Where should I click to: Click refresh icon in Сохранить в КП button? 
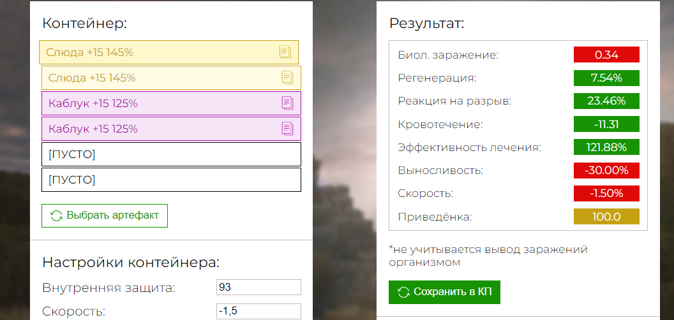(x=403, y=292)
